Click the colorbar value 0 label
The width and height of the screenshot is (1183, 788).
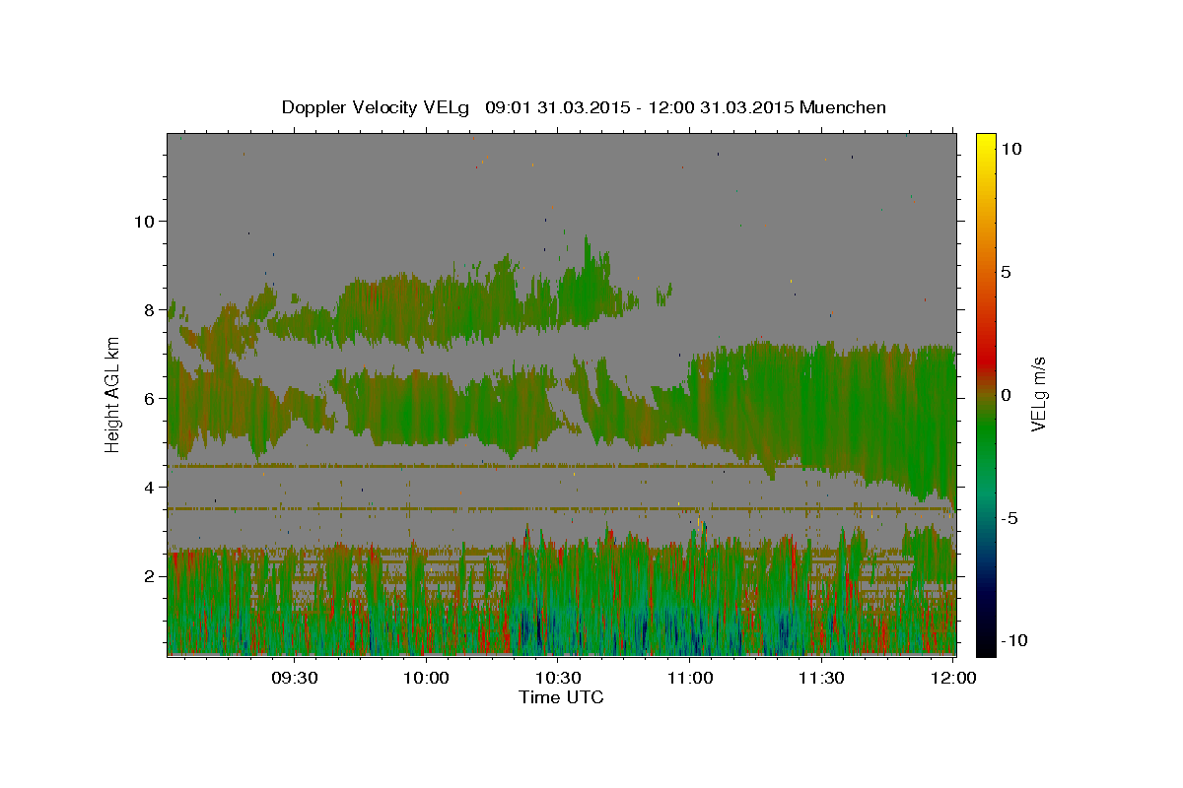(x=1006, y=395)
